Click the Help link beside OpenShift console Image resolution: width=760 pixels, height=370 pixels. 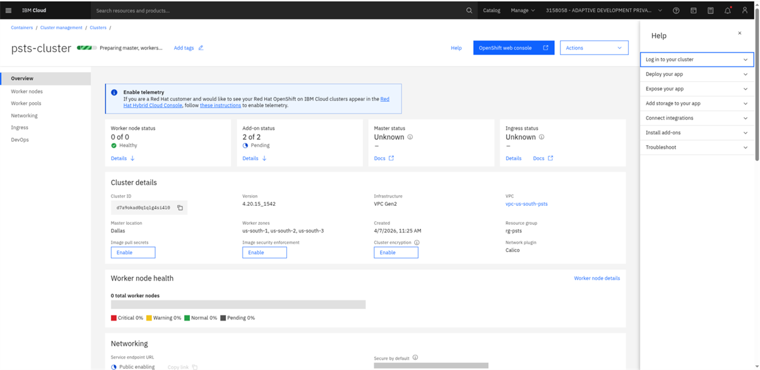pyautogui.click(x=456, y=48)
